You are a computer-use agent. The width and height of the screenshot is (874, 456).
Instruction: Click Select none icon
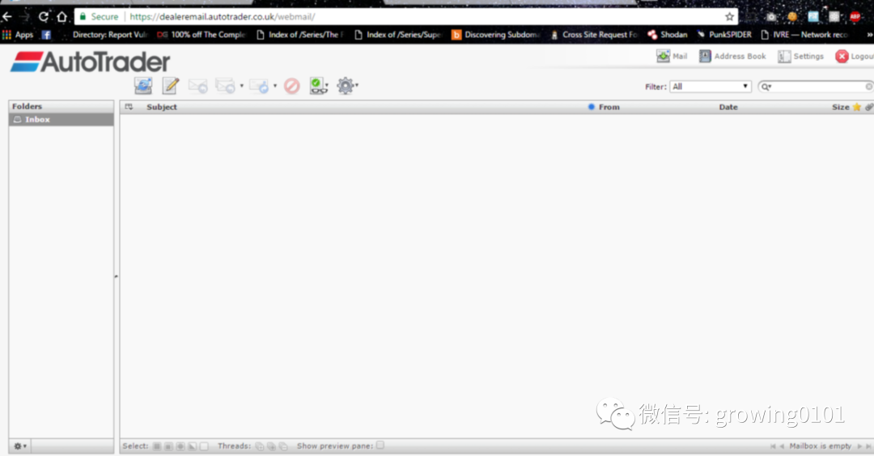204,446
